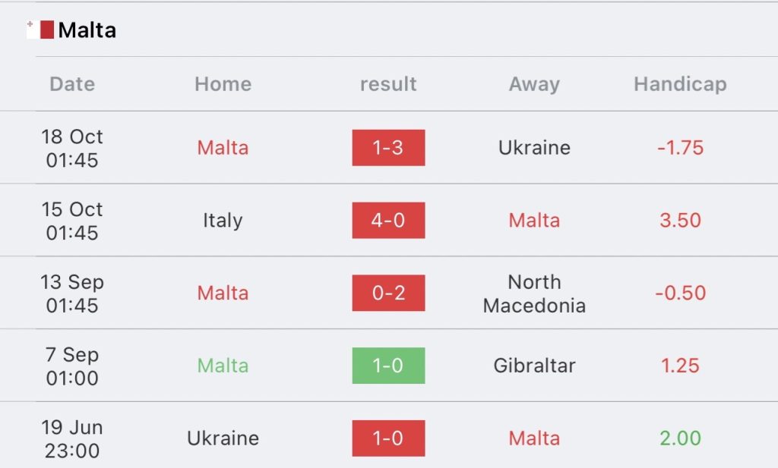The image size is (778, 468).
Task: Select the 3.50 handicap value
Action: [680, 221]
